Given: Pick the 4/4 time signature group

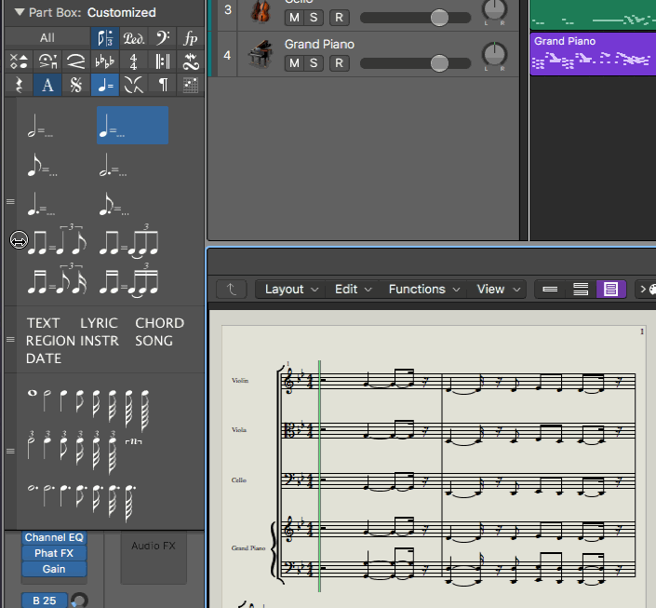Looking at the screenshot, I should click(134, 61).
